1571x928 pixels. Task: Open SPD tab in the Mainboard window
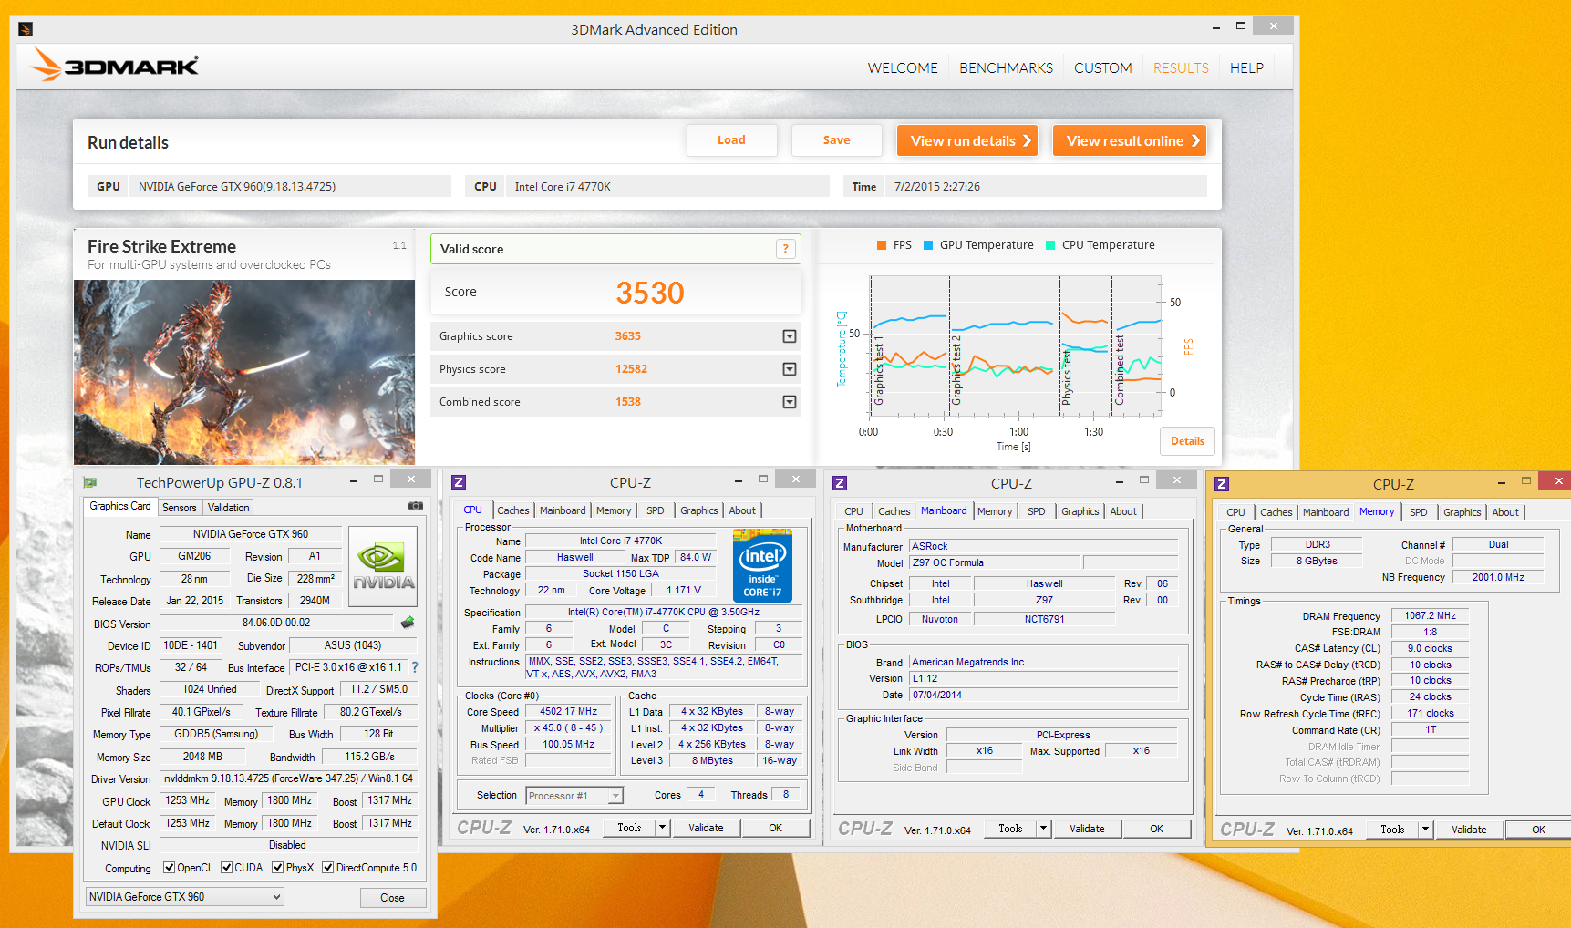(x=1037, y=511)
